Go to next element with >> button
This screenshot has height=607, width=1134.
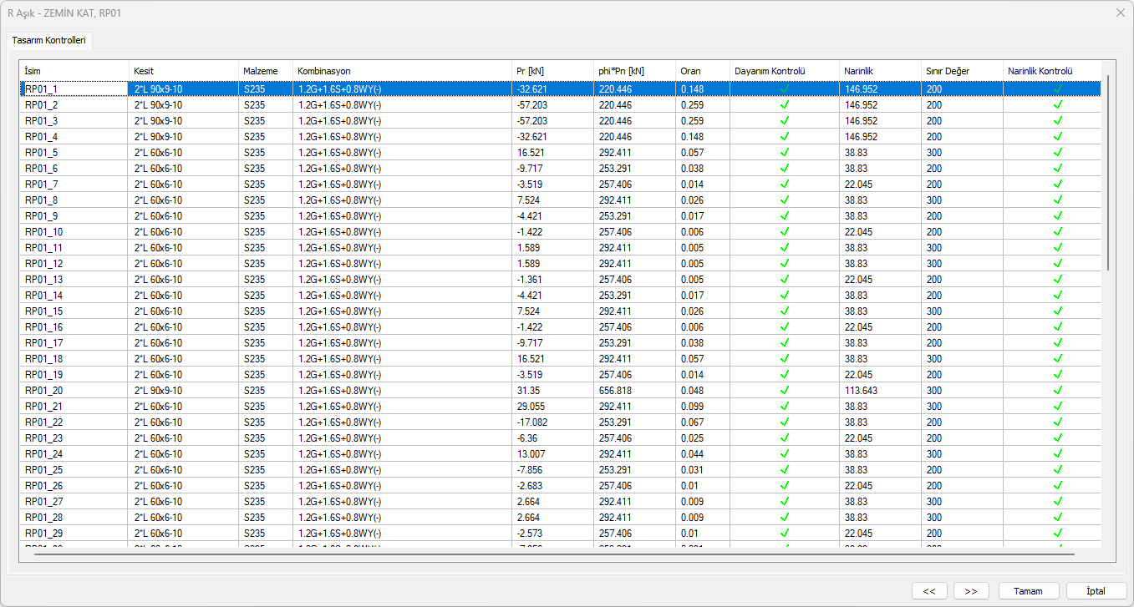point(971,591)
